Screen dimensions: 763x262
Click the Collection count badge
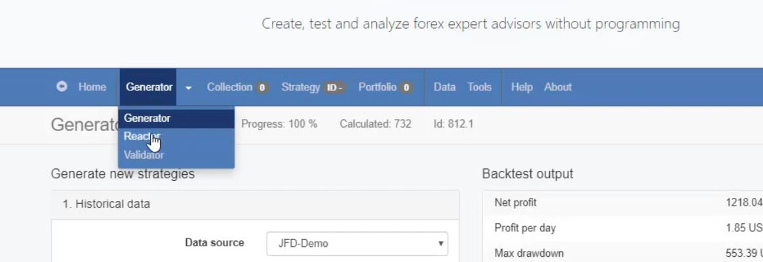coord(262,87)
